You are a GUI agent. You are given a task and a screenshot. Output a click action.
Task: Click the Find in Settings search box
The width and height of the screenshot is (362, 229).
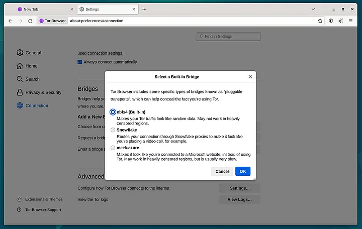tap(229, 37)
